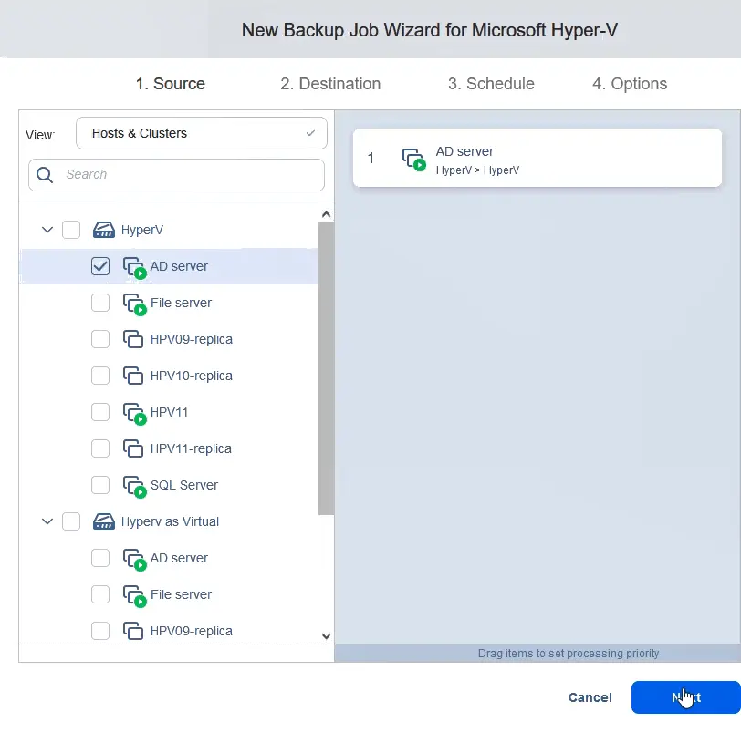Open the Hosts & Clusters view dropdown
The width and height of the screenshot is (741, 732).
pyautogui.click(x=202, y=133)
